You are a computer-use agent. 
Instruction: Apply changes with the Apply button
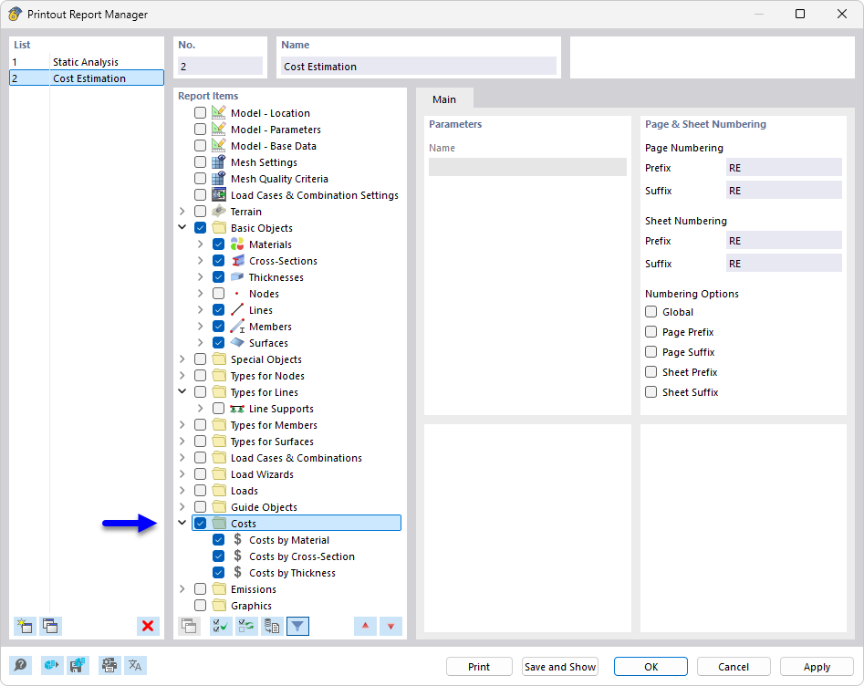click(x=816, y=666)
